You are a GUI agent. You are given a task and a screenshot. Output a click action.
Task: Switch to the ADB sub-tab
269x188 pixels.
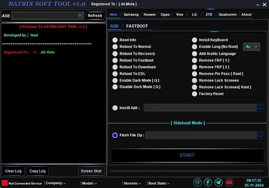click(x=114, y=26)
